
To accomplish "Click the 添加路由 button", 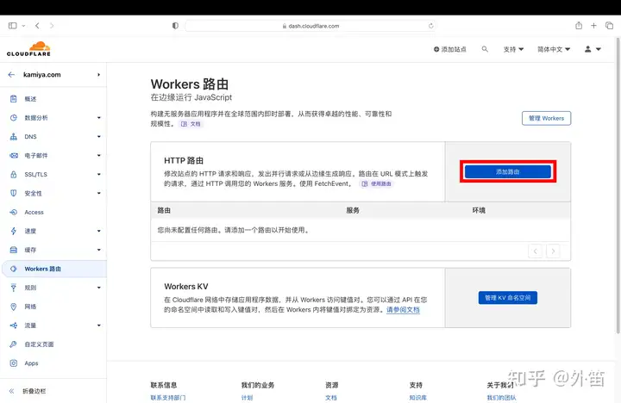I will [508, 171].
